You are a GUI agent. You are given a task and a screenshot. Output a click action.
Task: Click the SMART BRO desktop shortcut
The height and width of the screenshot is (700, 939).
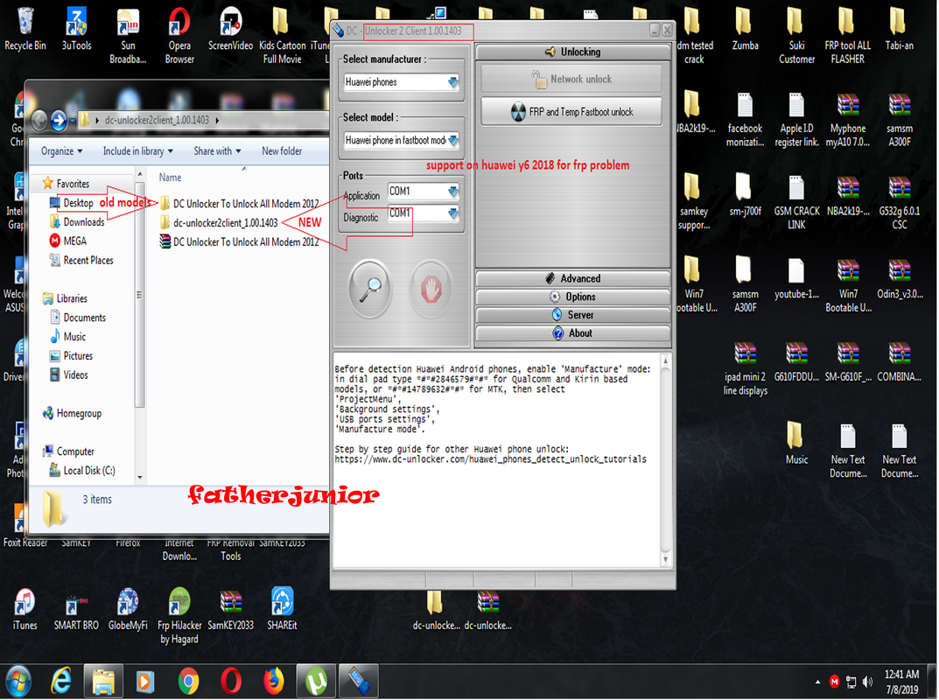[76, 610]
